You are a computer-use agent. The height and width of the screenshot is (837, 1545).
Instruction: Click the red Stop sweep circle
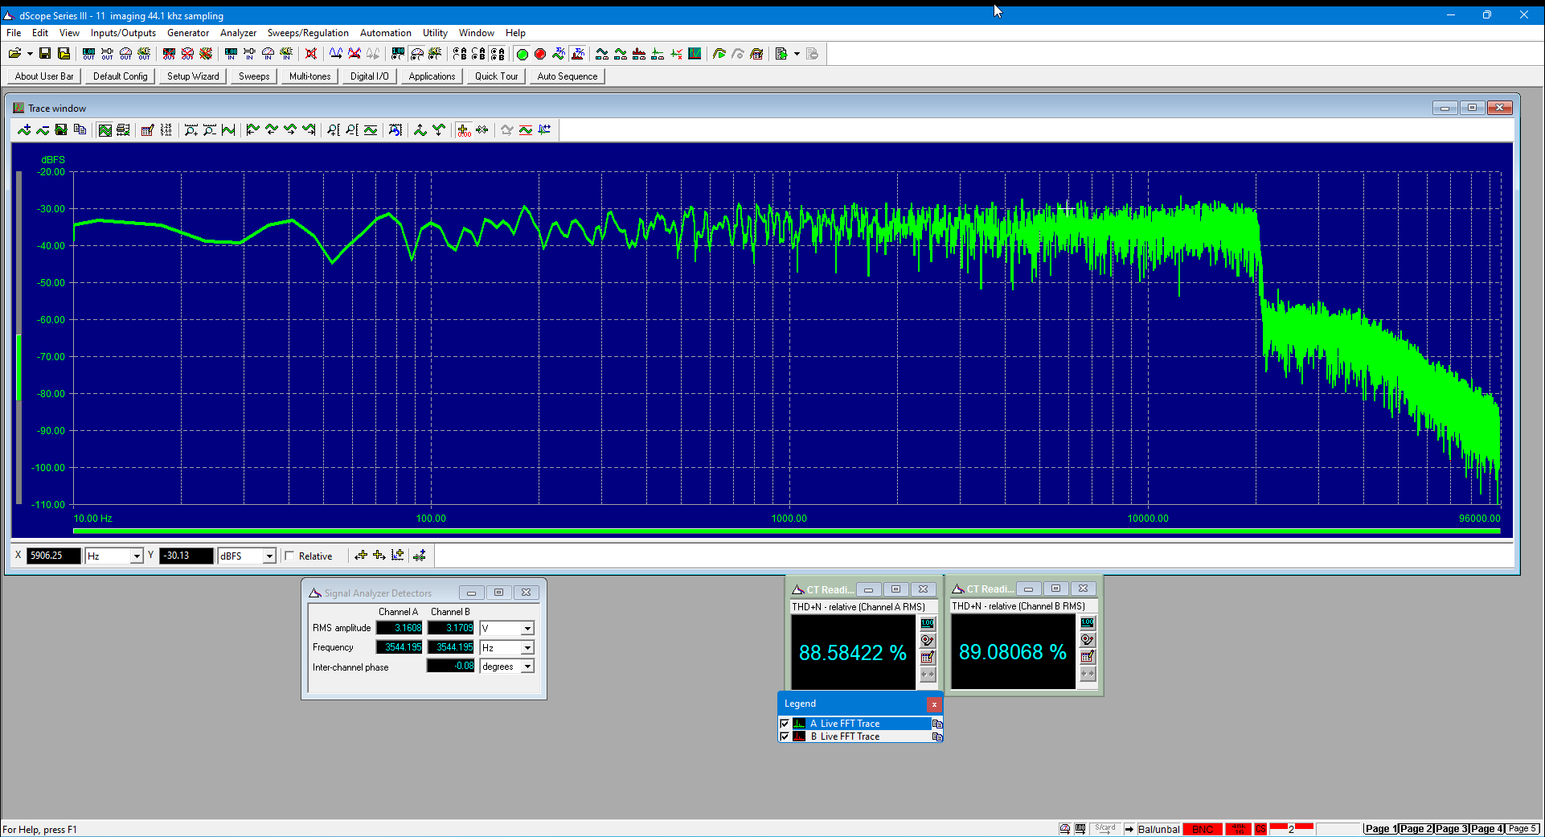[x=540, y=54]
